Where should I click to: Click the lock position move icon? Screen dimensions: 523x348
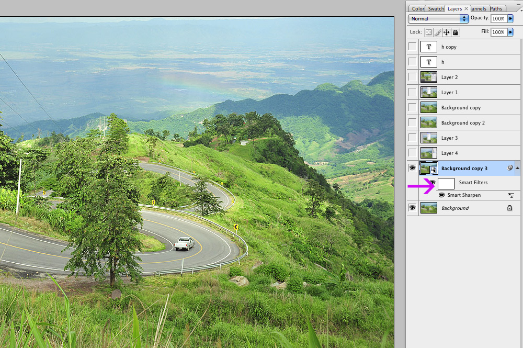pos(446,32)
